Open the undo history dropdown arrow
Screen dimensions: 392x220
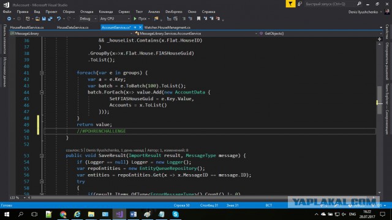click(x=64, y=19)
